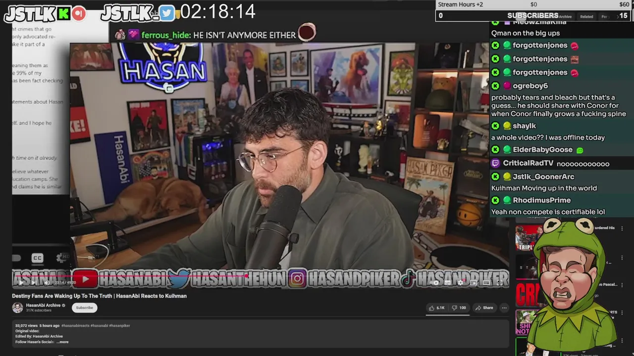Click the video title about Destiny Fans
This screenshot has height=356, width=634.
[x=99, y=296]
